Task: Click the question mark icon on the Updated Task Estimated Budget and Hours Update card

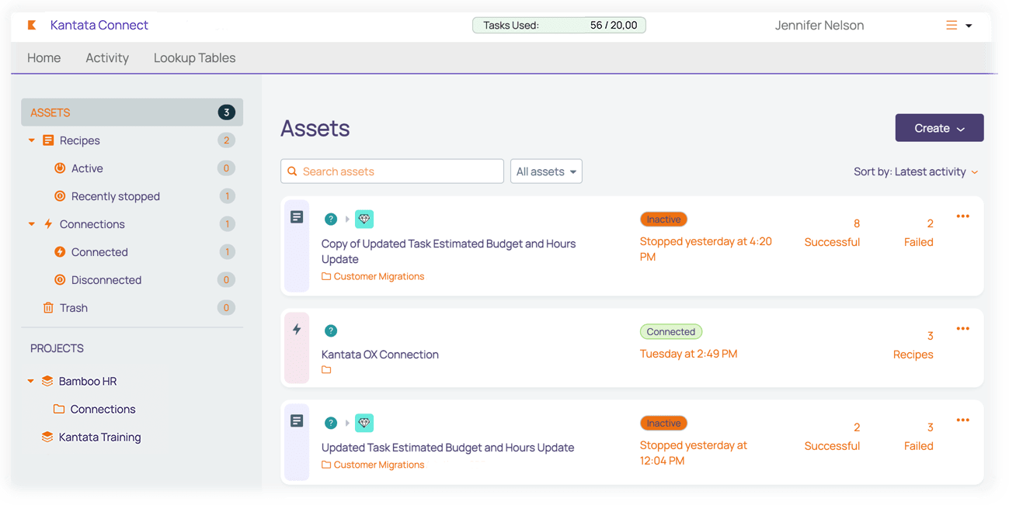Action: point(331,423)
